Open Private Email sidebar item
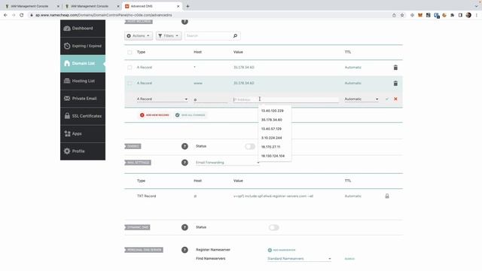The image size is (482, 271). [83, 99]
